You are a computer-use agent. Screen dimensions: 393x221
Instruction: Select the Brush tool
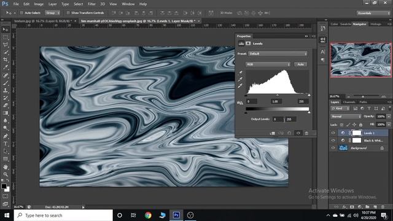click(6, 83)
